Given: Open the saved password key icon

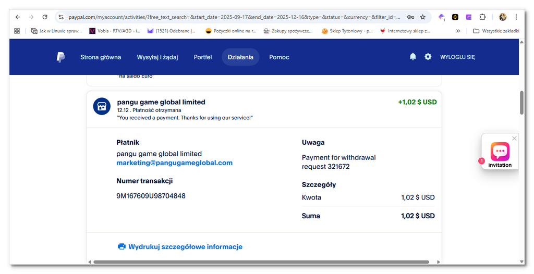Looking at the screenshot, I should coord(410,17).
